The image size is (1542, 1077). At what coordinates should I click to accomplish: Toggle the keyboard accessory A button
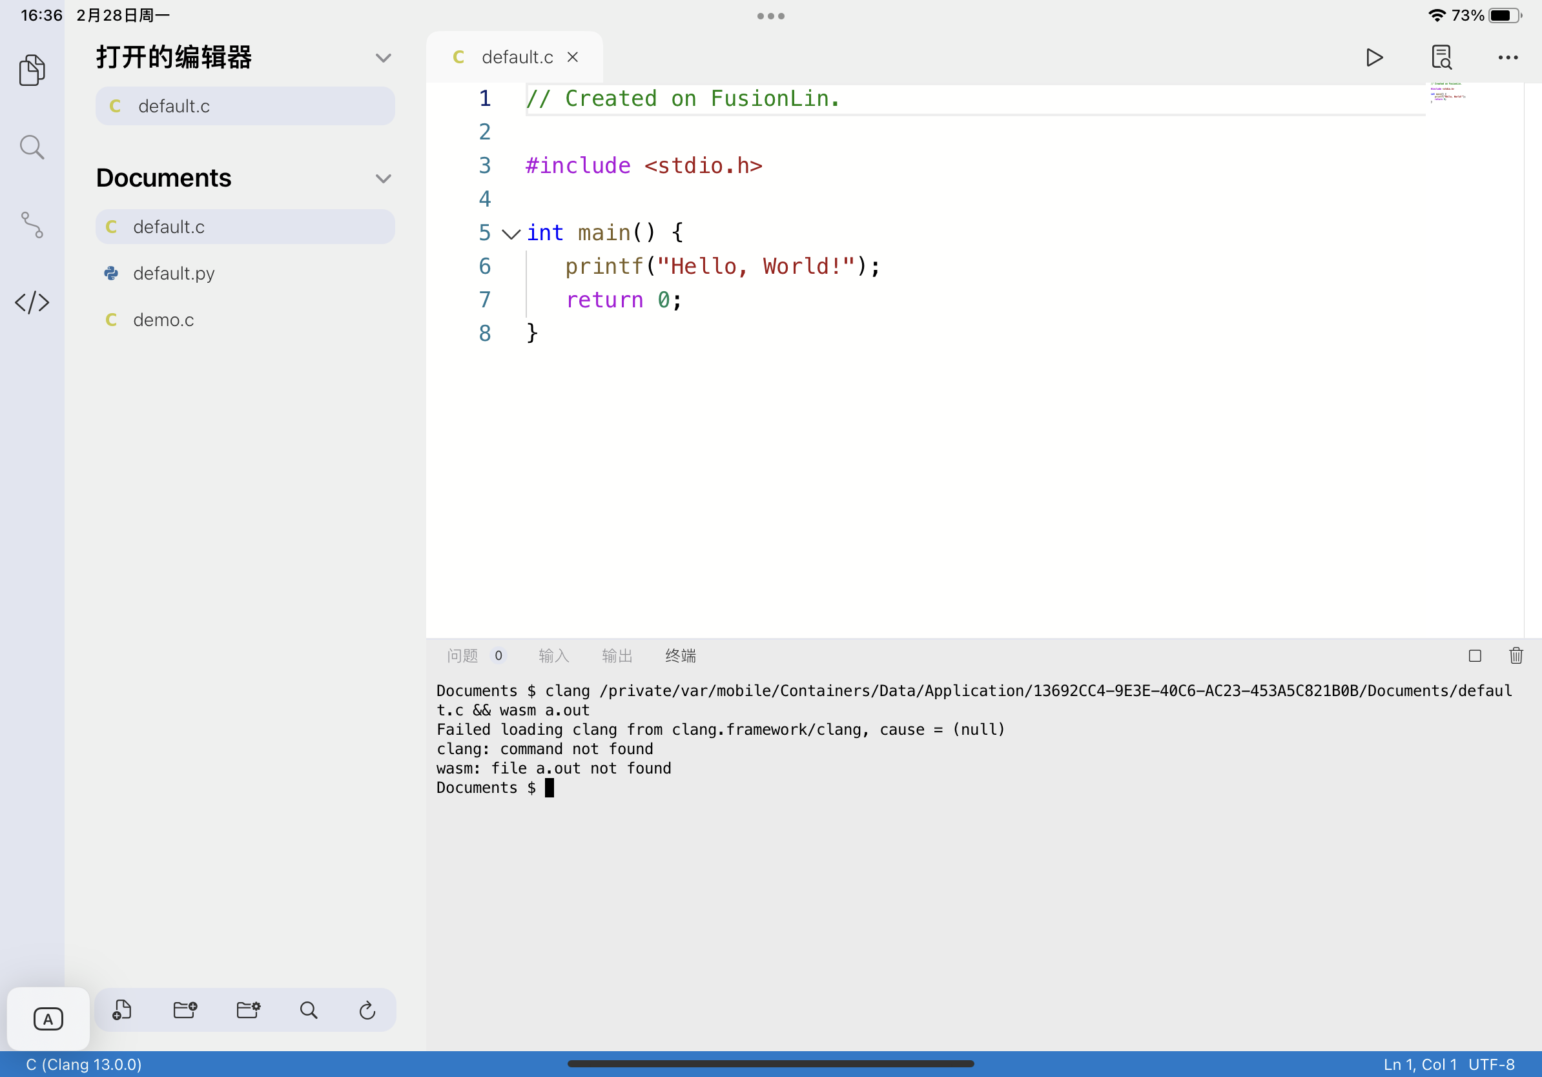(48, 1018)
